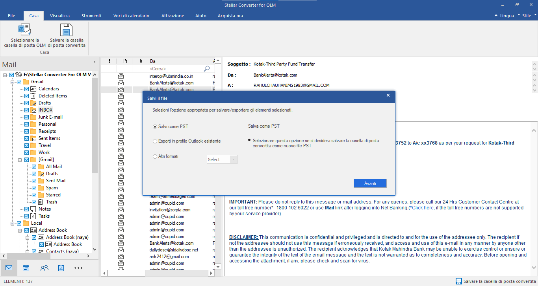538x286 pixels.
Task: Open the Strumenti ribbon tab
Action: (x=91, y=16)
